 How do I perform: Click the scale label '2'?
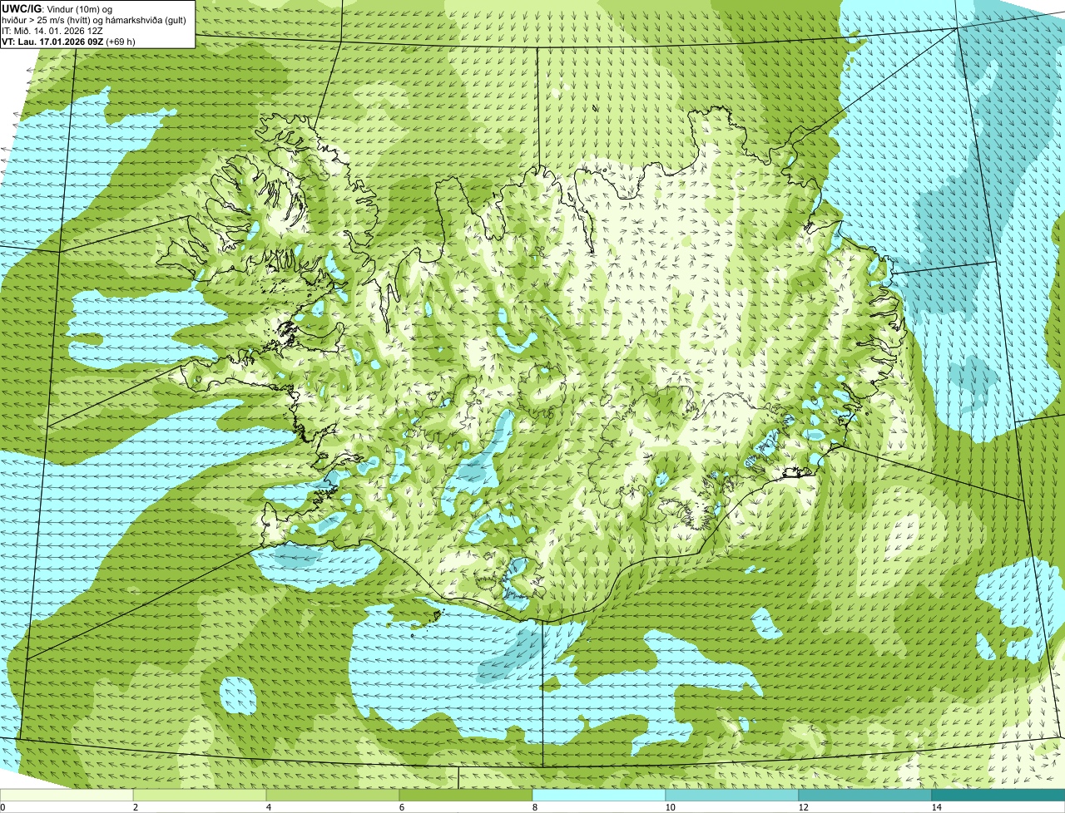(135, 807)
